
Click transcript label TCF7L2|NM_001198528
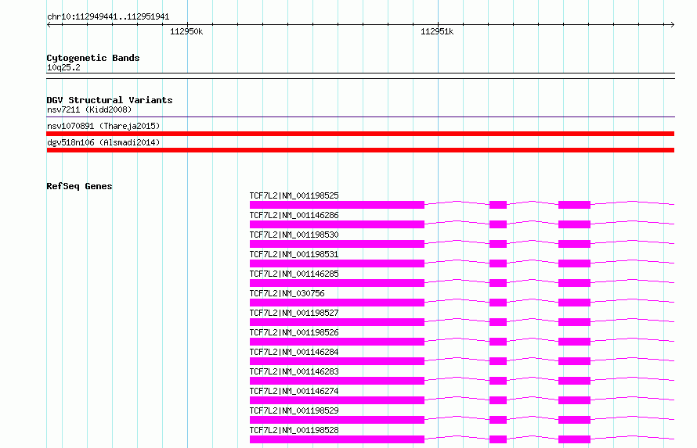[x=294, y=430]
